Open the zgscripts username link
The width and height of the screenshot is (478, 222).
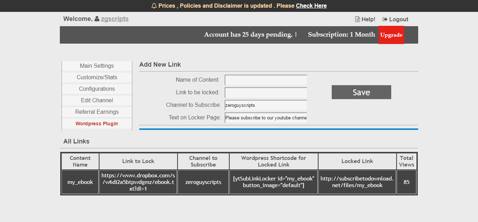pos(115,19)
